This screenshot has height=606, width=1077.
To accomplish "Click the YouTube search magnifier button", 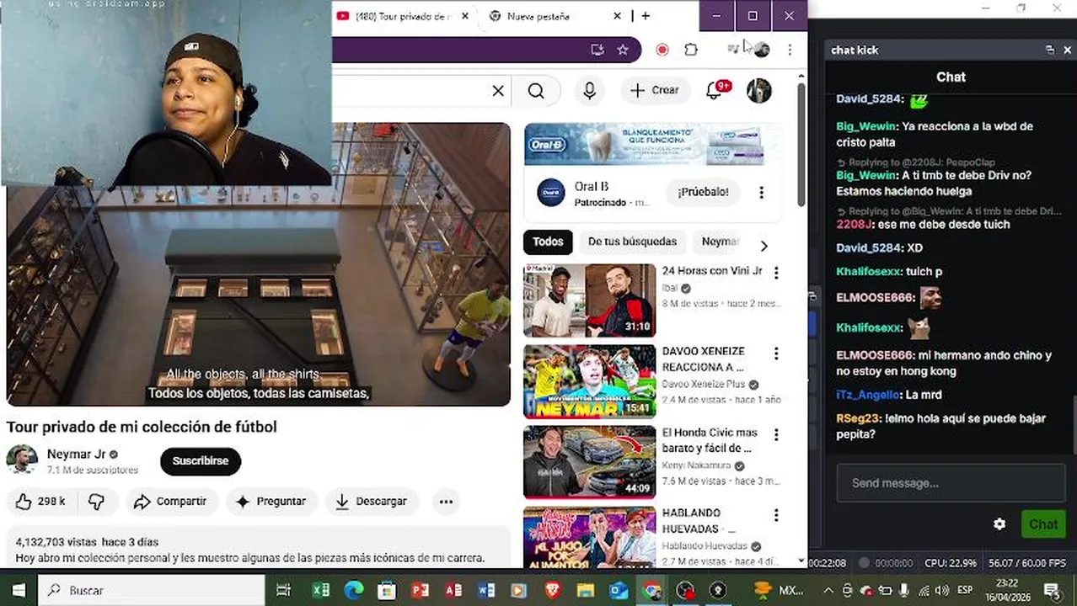I will (x=536, y=90).
